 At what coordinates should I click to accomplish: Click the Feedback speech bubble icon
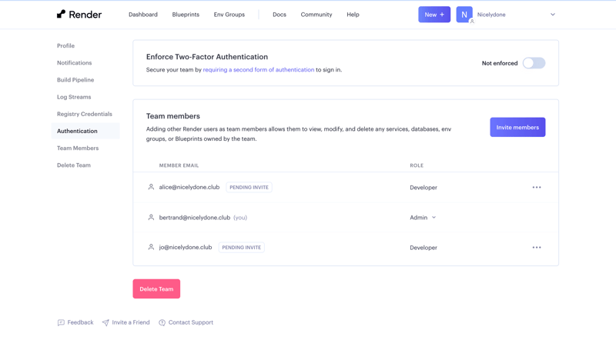(x=61, y=323)
